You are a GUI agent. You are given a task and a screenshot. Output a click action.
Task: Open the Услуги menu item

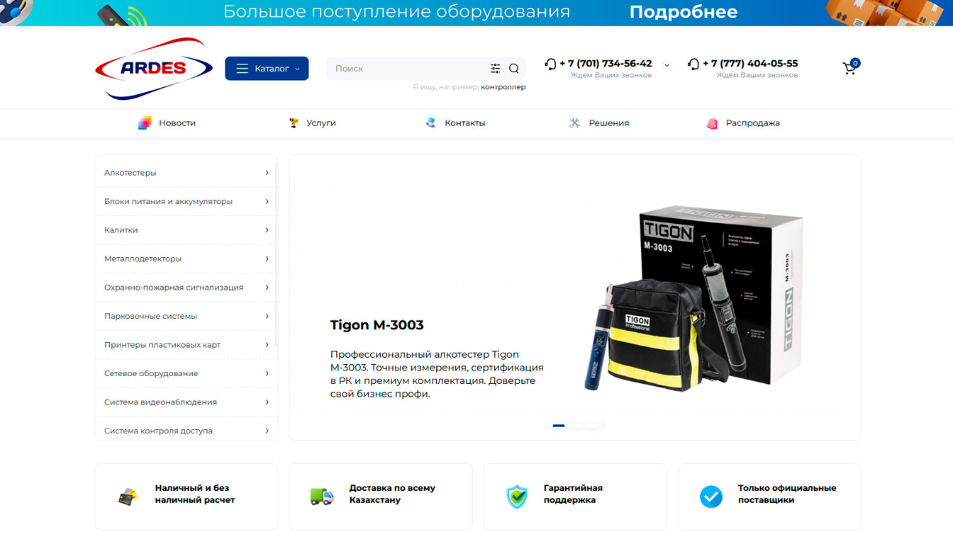pos(321,123)
